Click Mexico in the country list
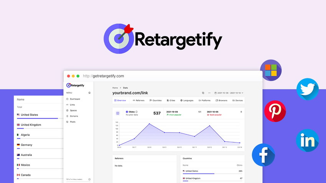326x183 pixels. (25, 165)
